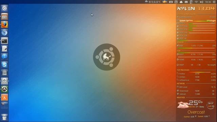Open the Files manager in the launcher
Viewport: 217px width, 122px height.
pyautogui.click(x=4, y=17)
